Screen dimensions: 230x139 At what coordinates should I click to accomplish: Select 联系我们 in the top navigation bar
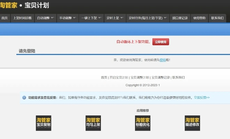(x=217, y=18)
